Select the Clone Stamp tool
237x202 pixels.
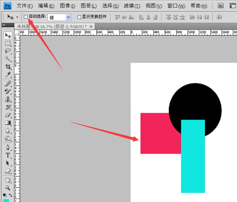tap(8, 99)
